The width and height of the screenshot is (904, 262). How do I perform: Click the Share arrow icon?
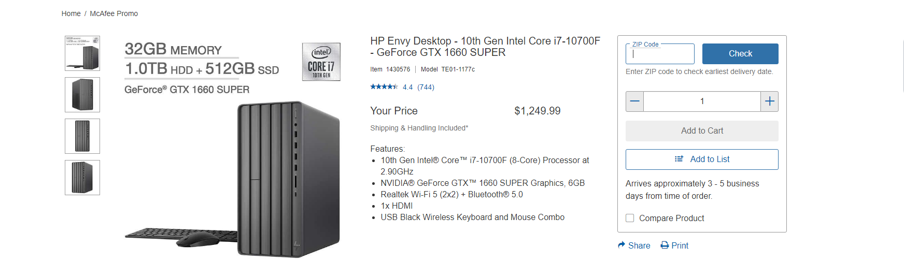point(621,245)
